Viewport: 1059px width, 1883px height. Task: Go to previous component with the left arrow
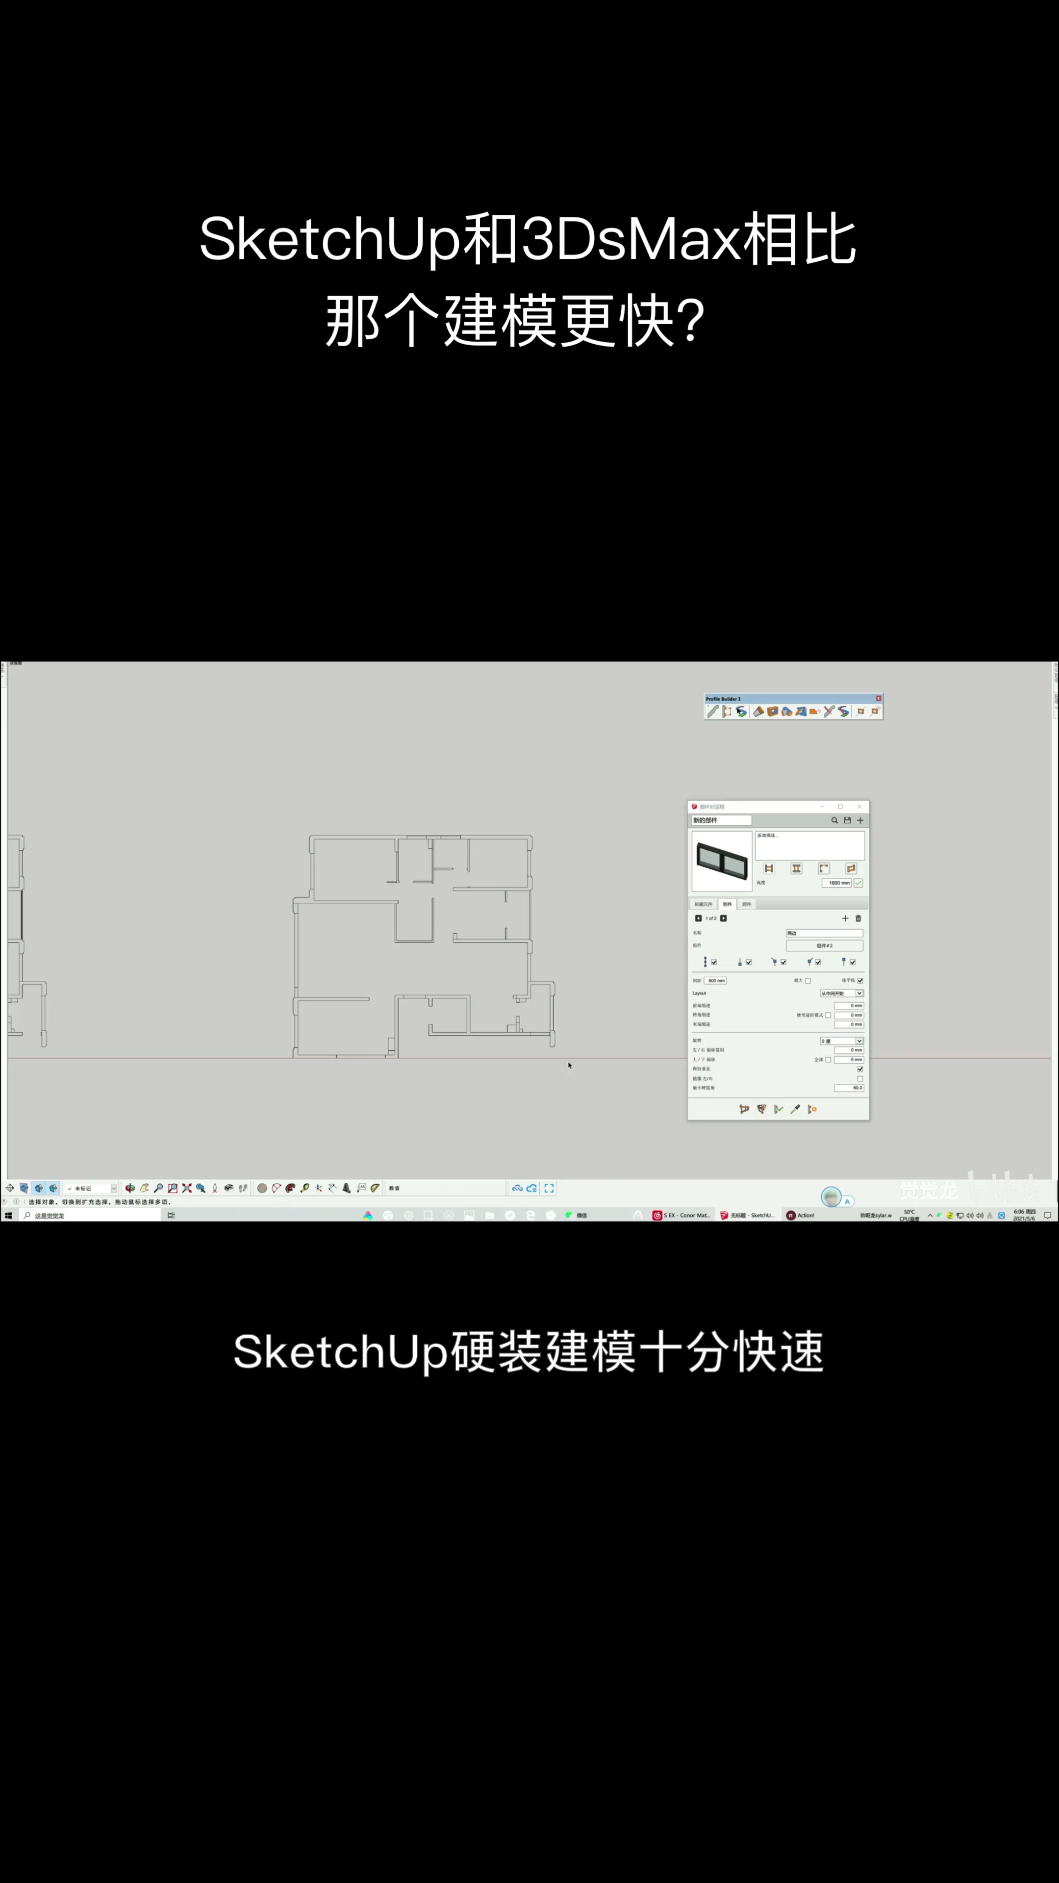coord(698,918)
